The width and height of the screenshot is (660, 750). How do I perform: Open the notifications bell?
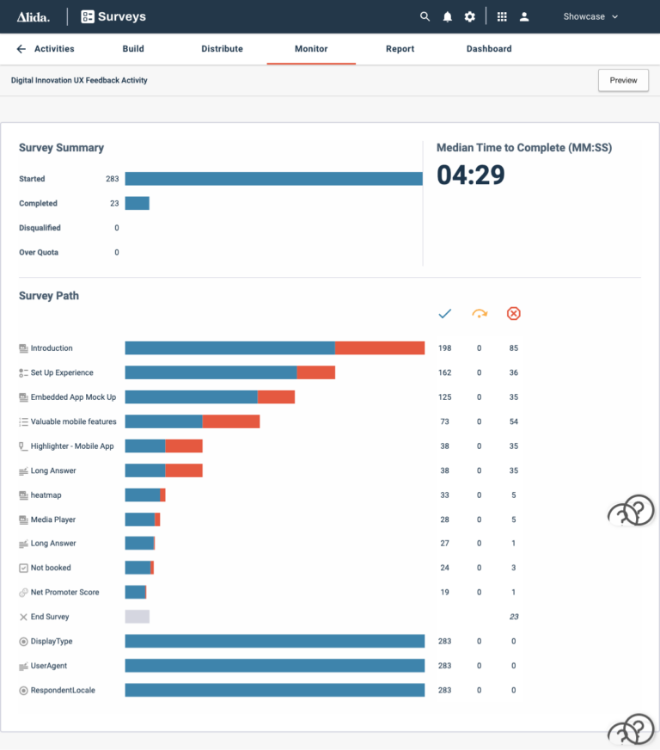tap(447, 16)
